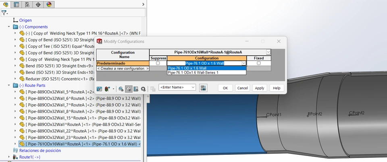
Task: Open the rebuild options dropdown arrow
Action: tap(114, 89)
